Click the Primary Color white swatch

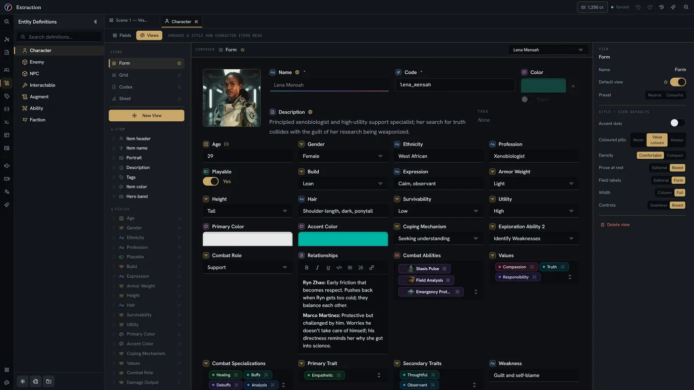tap(247, 239)
